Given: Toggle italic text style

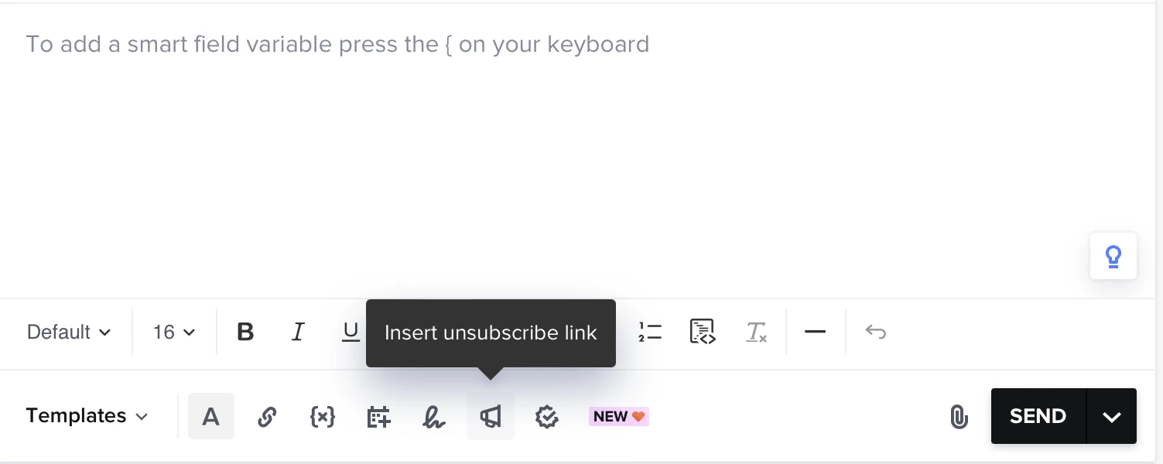Looking at the screenshot, I should (298, 332).
